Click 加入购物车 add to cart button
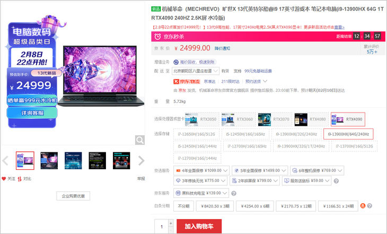 point(199,226)
